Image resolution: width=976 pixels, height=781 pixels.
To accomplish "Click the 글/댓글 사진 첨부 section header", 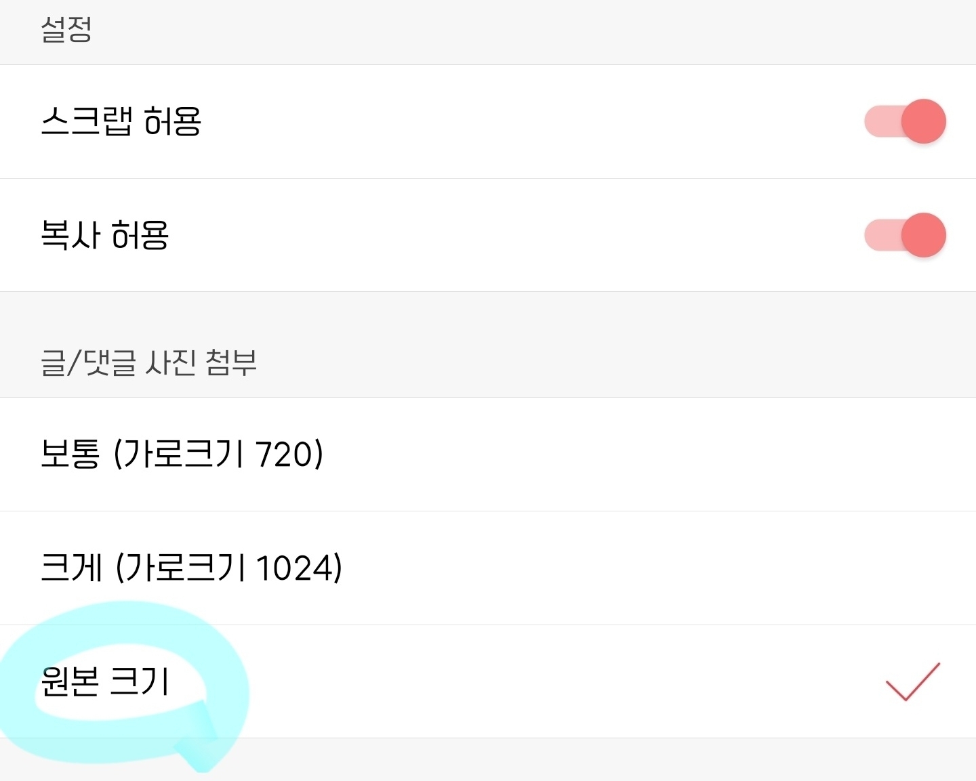I will (149, 362).
